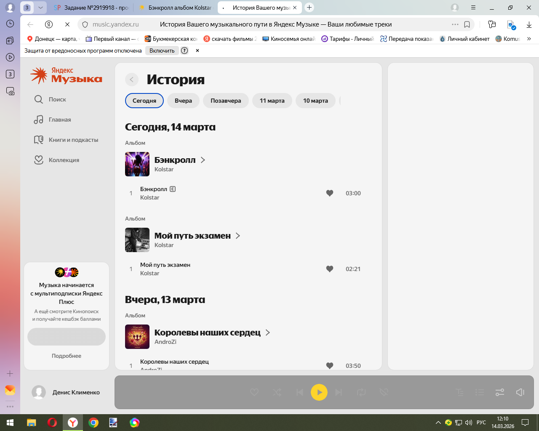Open browser downloads arrow icon

coord(529,24)
